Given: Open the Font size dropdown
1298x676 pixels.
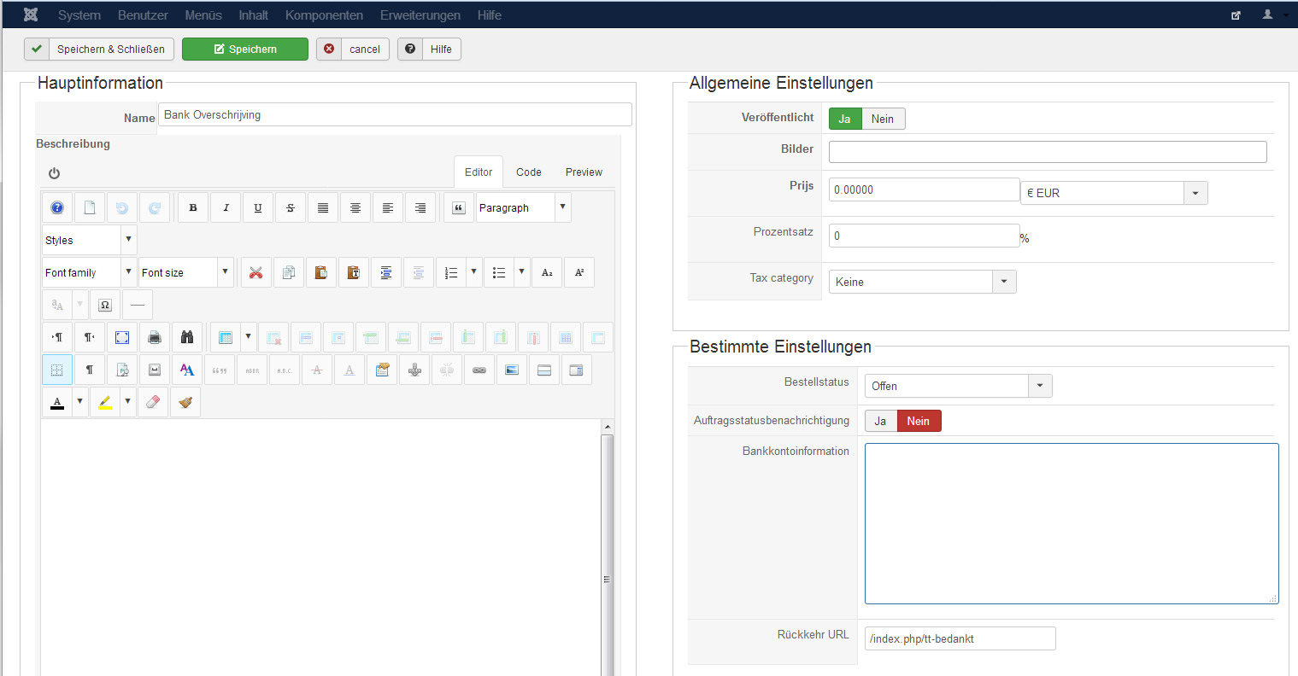Looking at the screenshot, I should [186, 272].
